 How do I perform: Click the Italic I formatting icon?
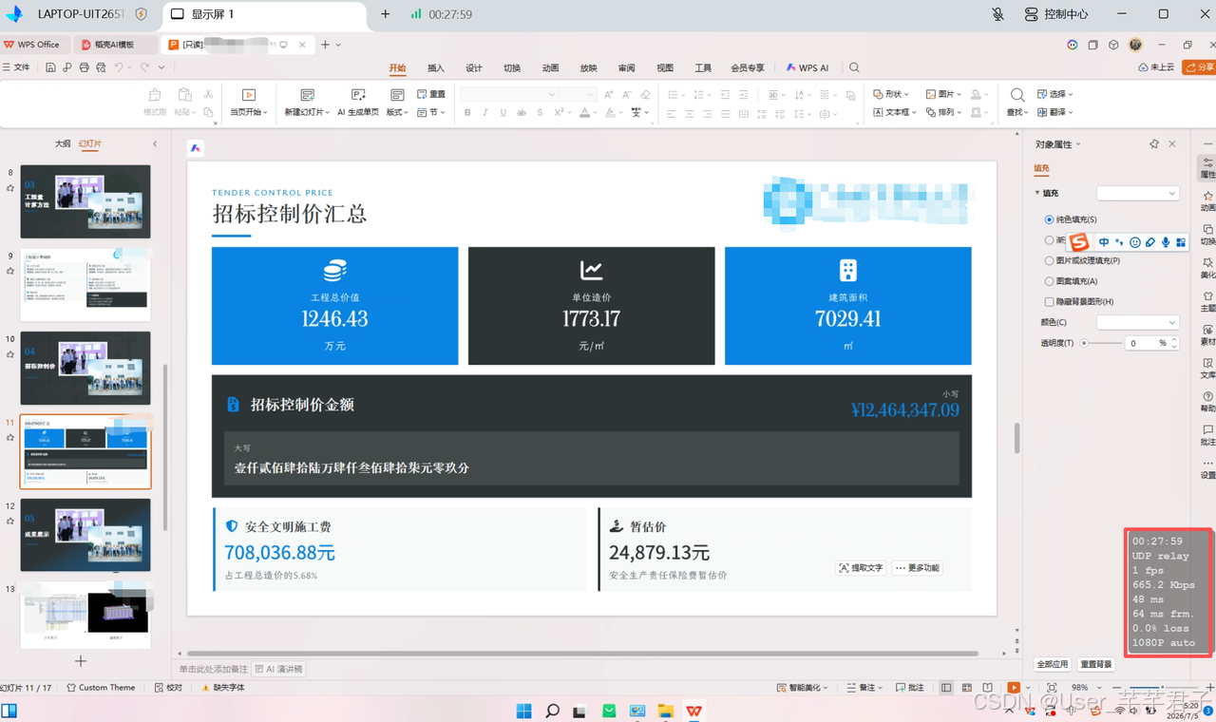[485, 113]
